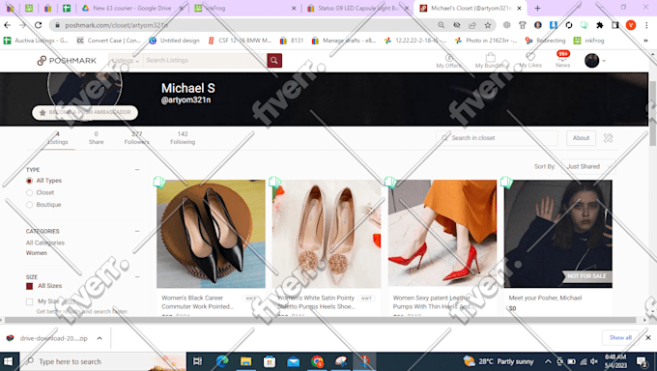Click the About button
The height and width of the screenshot is (371, 657).
[x=582, y=138]
